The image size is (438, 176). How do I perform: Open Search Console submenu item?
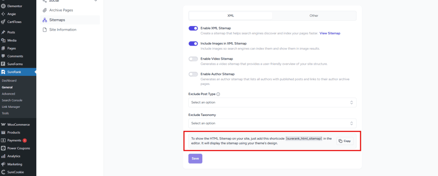[12, 100]
